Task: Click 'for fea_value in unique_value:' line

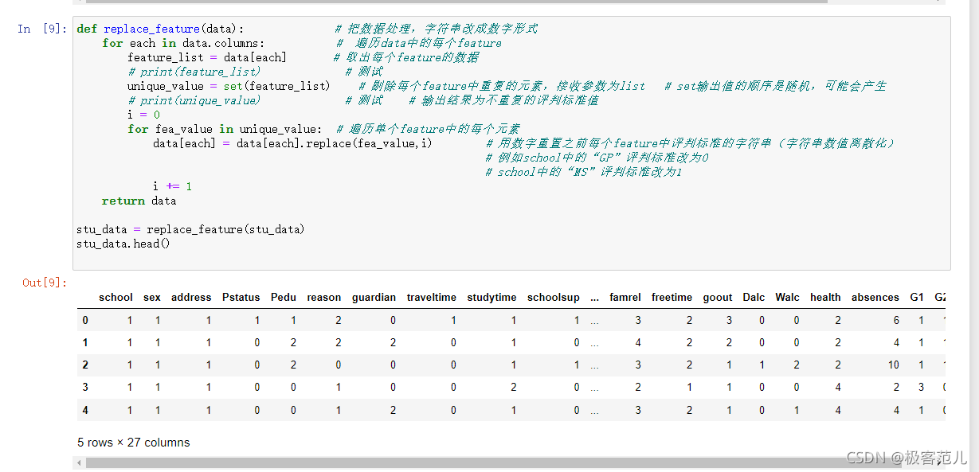Action: (x=225, y=129)
